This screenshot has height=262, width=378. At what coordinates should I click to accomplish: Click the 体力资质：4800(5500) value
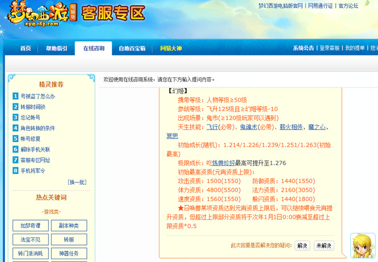coord(209,190)
